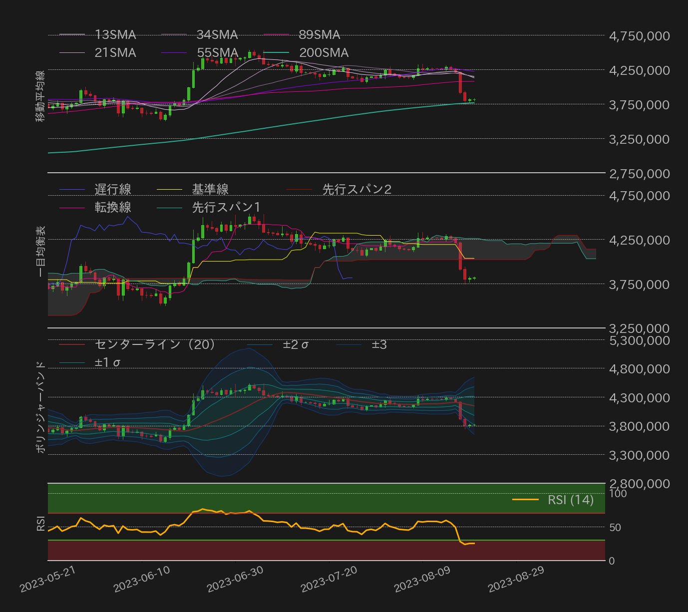Screen dimensions: 688x612
Task: Click the 2,750,000 axis tick value
Action: pos(640,173)
